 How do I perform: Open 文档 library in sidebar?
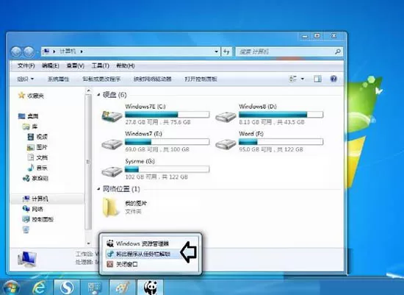point(37,157)
